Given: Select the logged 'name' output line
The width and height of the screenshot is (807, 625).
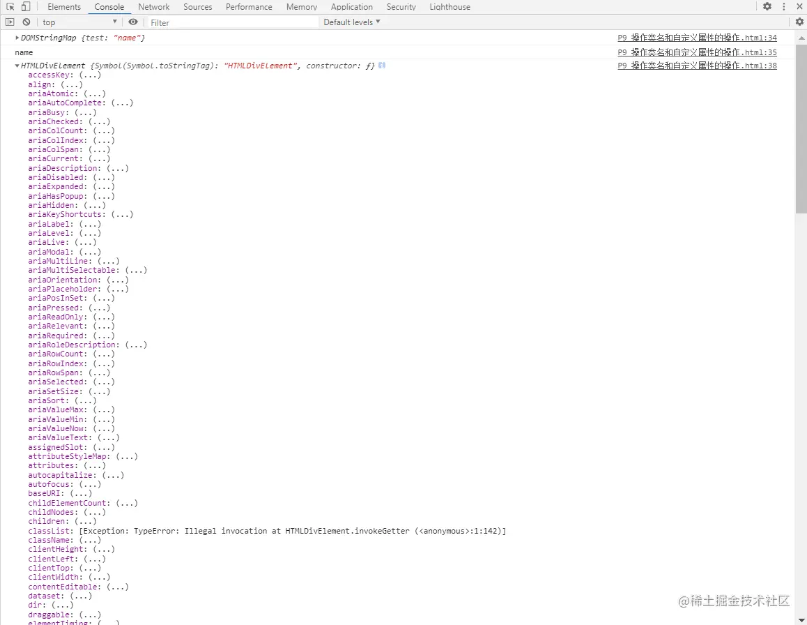Looking at the screenshot, I should click(24, 52).
